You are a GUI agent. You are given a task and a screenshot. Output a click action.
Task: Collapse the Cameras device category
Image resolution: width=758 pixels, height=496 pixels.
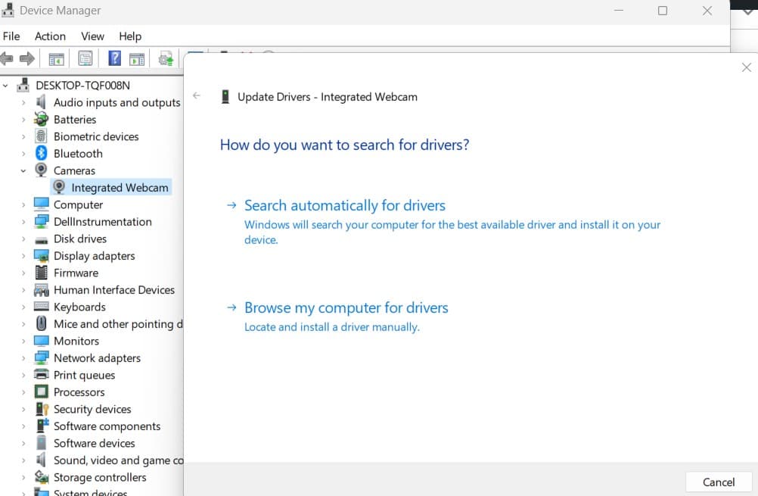tap(24, 170)
